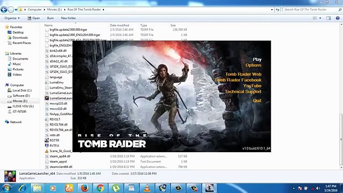Open Explorer help icon
343x193 pixels.
pyautogui.click(x=338, y=18)
